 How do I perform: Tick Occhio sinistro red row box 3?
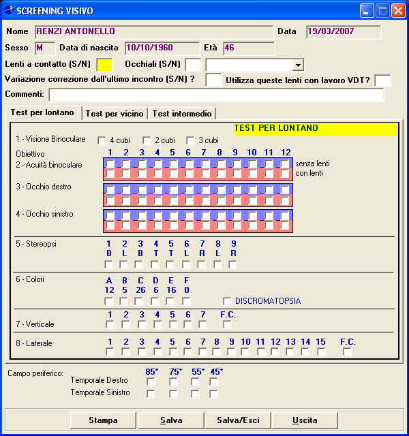[x=142, y=225]
